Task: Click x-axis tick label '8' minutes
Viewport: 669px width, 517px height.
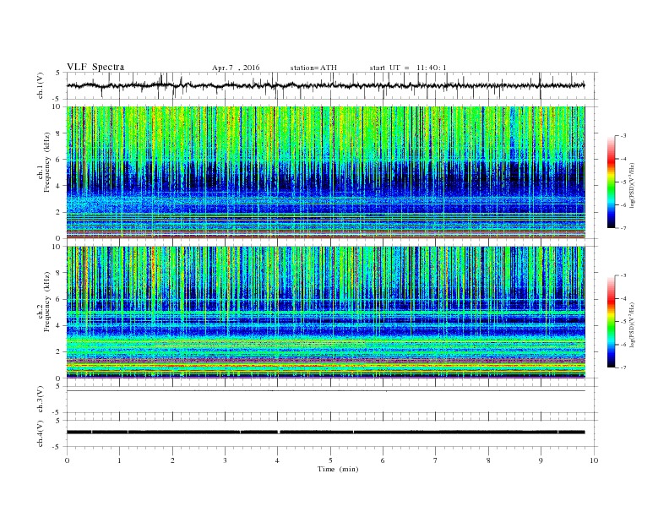Action: coord(488,460)
